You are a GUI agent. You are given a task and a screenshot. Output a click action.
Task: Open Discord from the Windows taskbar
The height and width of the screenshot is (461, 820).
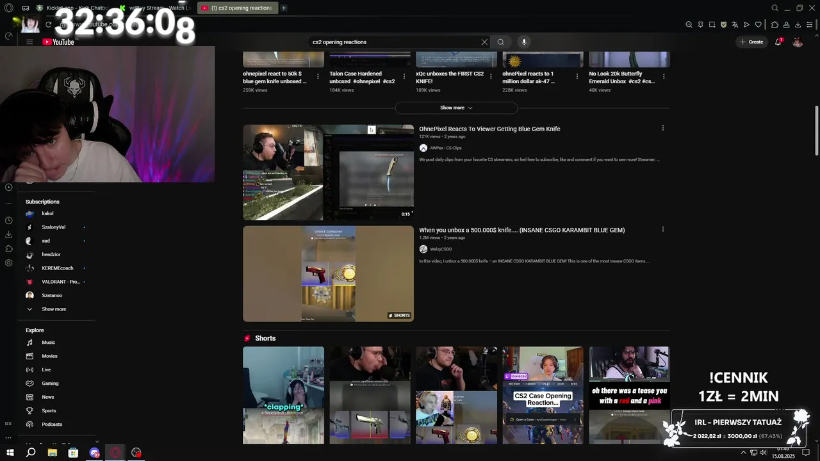pyautogui.click(x=94, y=453)
